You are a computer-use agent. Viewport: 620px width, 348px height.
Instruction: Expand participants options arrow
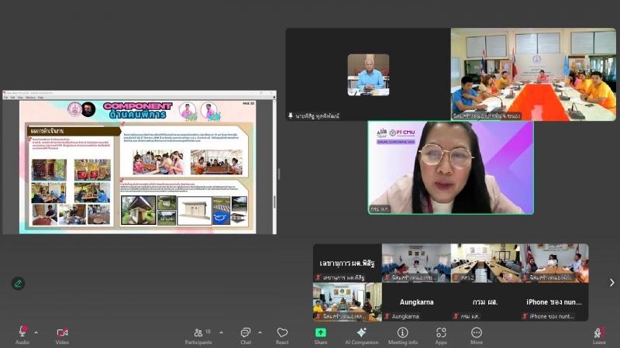pyautogui.click(x=221, y=332)
